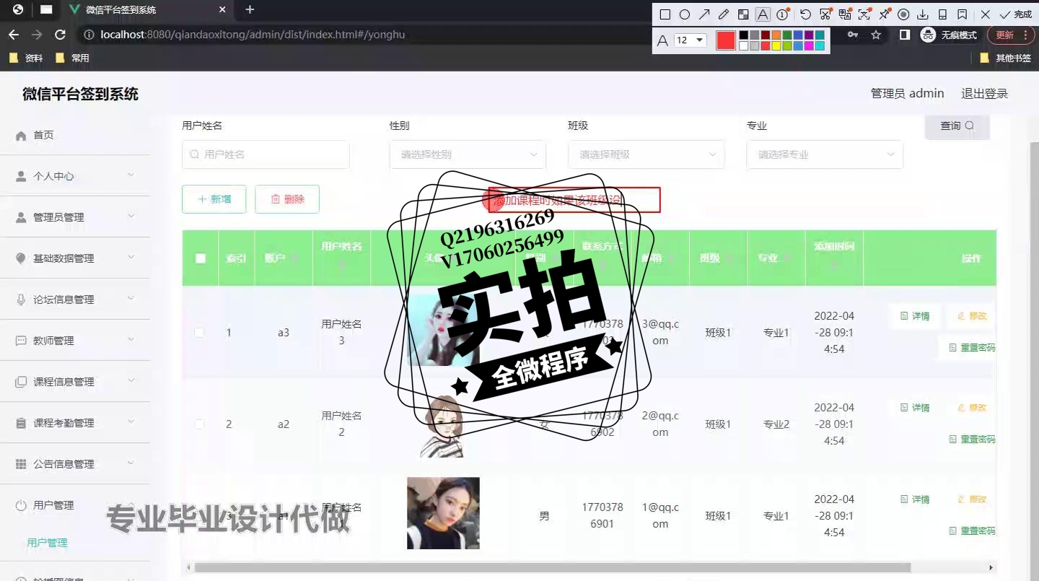Click the table's horizontal scrollbar
The width and height of the screenshot is (1039, 581).
coord(553,567)
